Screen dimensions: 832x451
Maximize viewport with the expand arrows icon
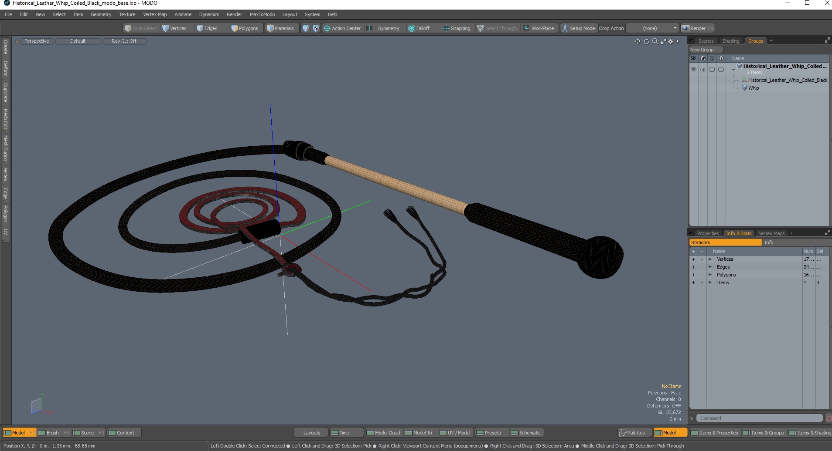(x=663, y=41)
